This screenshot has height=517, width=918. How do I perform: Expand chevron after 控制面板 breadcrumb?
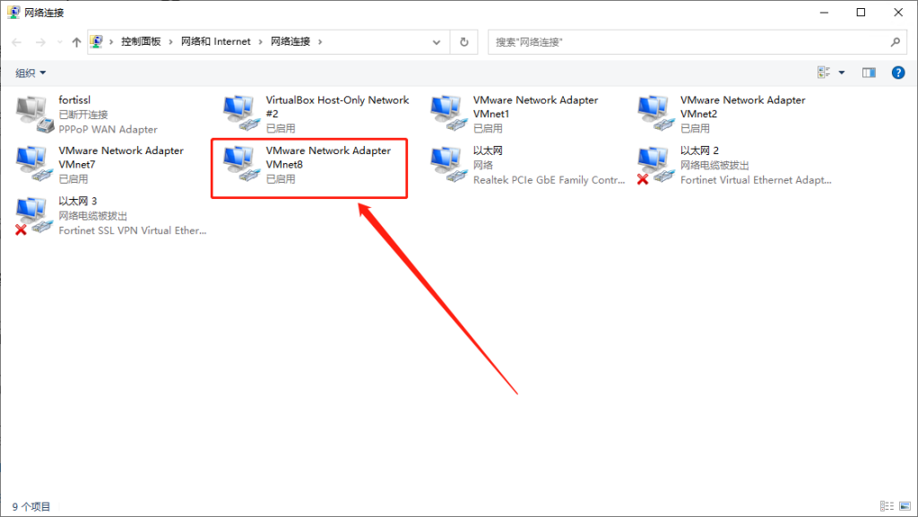[171, 42]
